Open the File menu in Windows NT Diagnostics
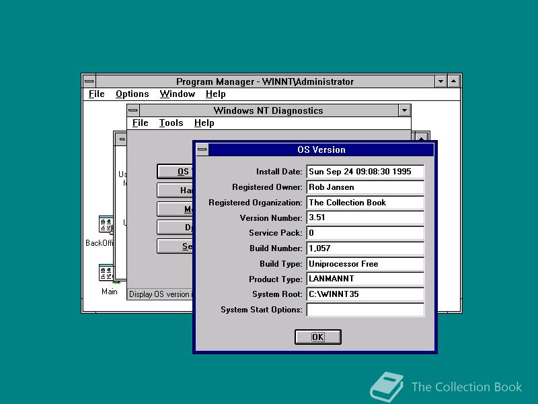Image resolution: width=538 pixels, height=404 pixels. (x=140, y=123)
